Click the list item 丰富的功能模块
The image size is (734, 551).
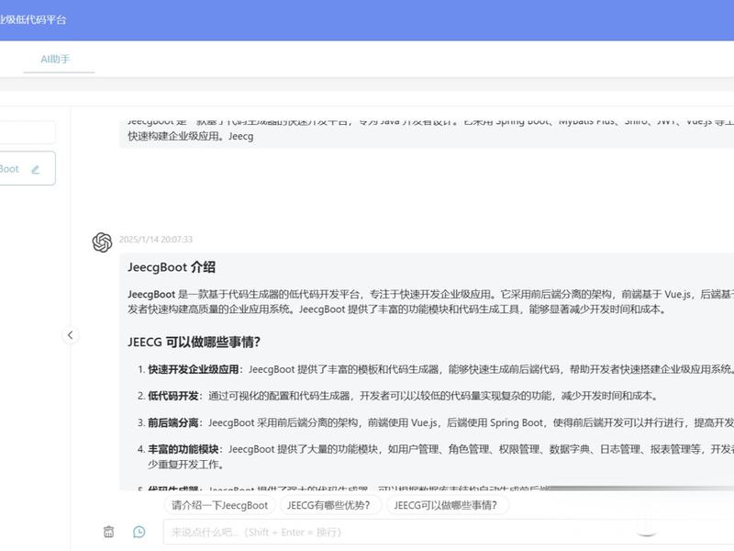point(183,449)
